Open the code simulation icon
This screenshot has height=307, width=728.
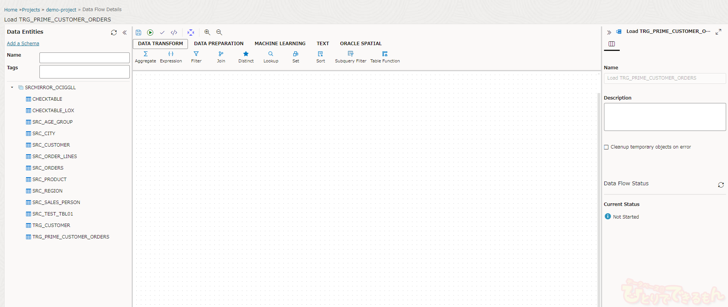[x=174, y=33]
